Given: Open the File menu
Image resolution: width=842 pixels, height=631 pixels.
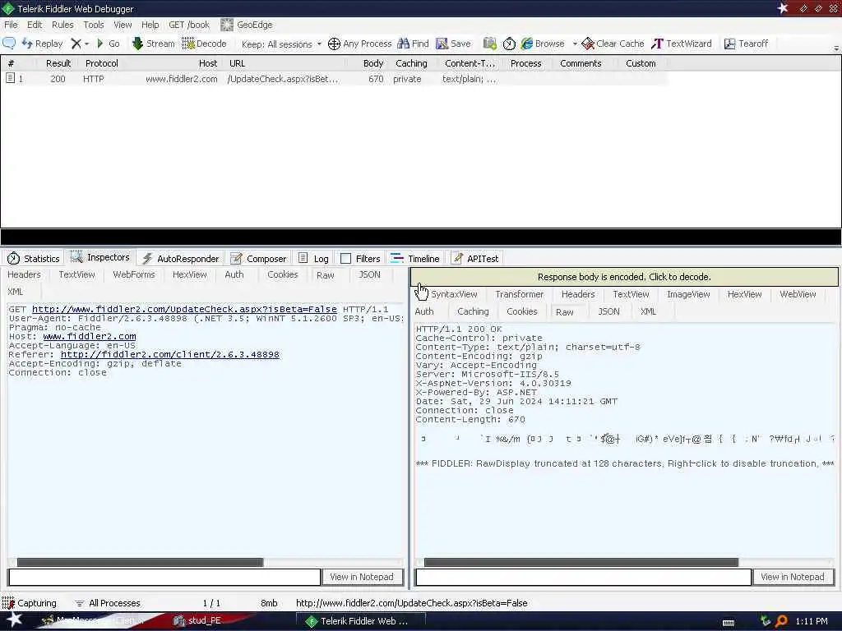Looking at the screenshot, I should click(x=11, y=25).
